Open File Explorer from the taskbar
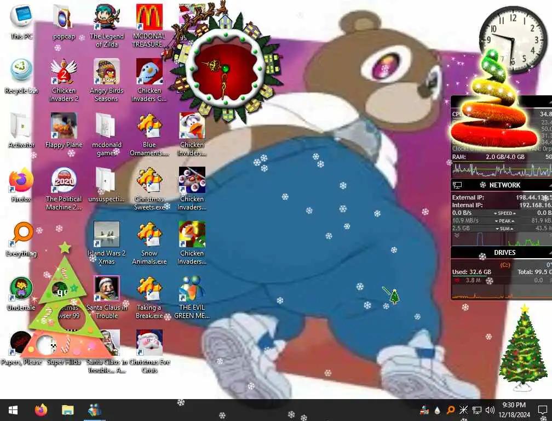 tap(67, 410)
